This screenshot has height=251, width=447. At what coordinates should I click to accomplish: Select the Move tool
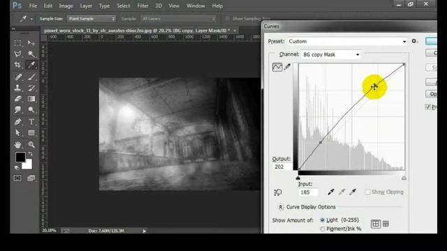click(x=31, y=43)
